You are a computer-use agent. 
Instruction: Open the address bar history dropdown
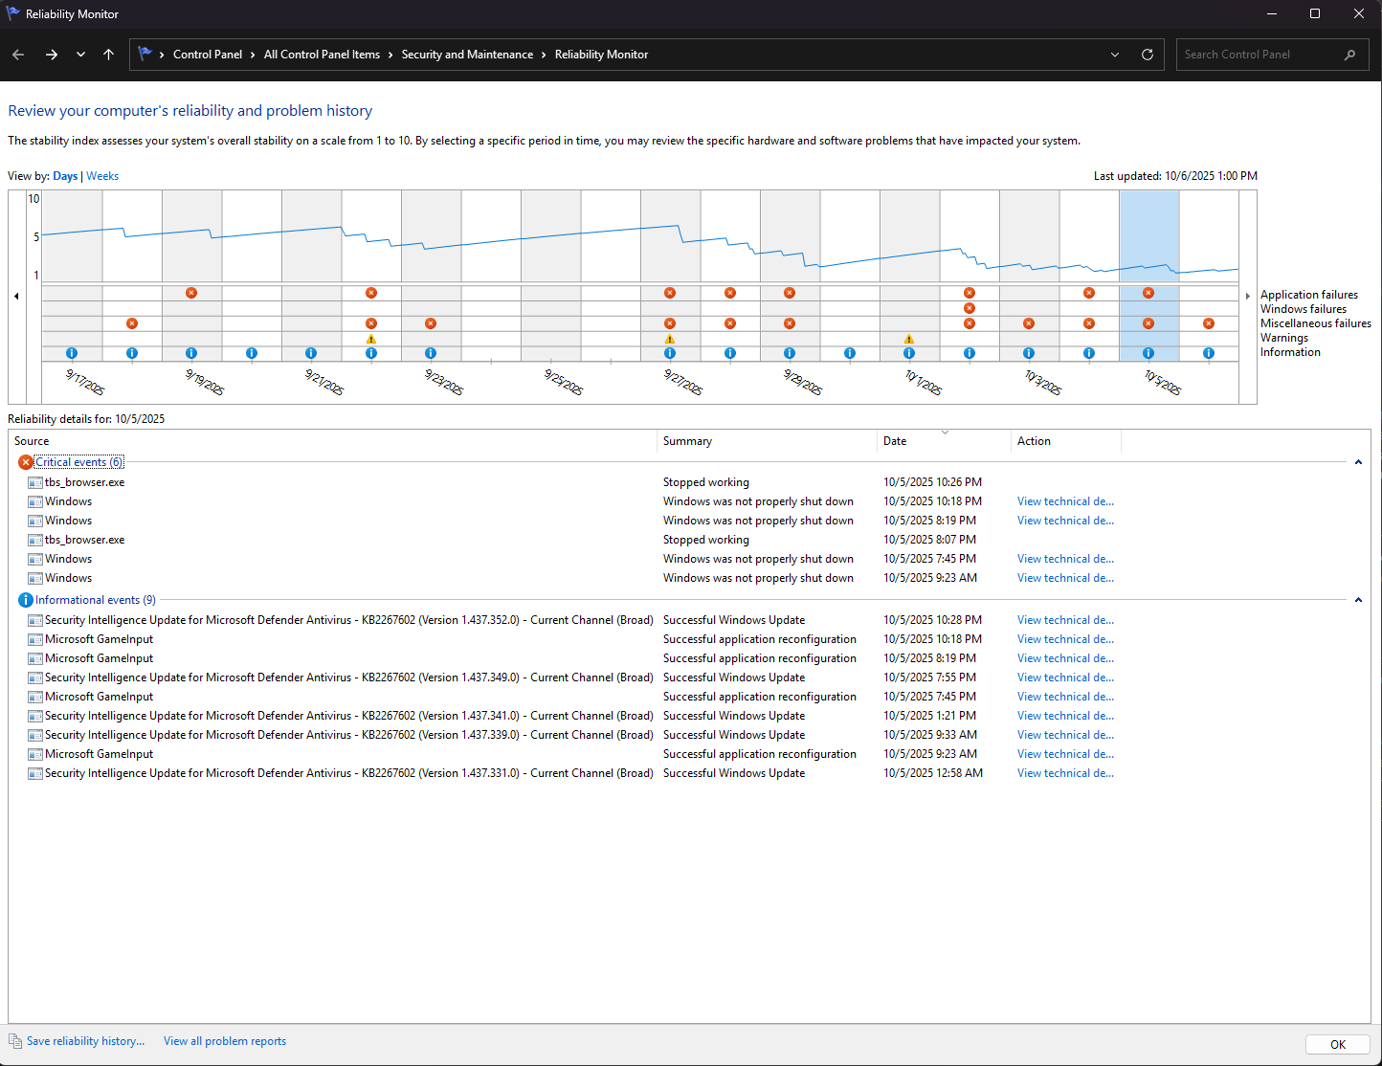point(1115,55)
